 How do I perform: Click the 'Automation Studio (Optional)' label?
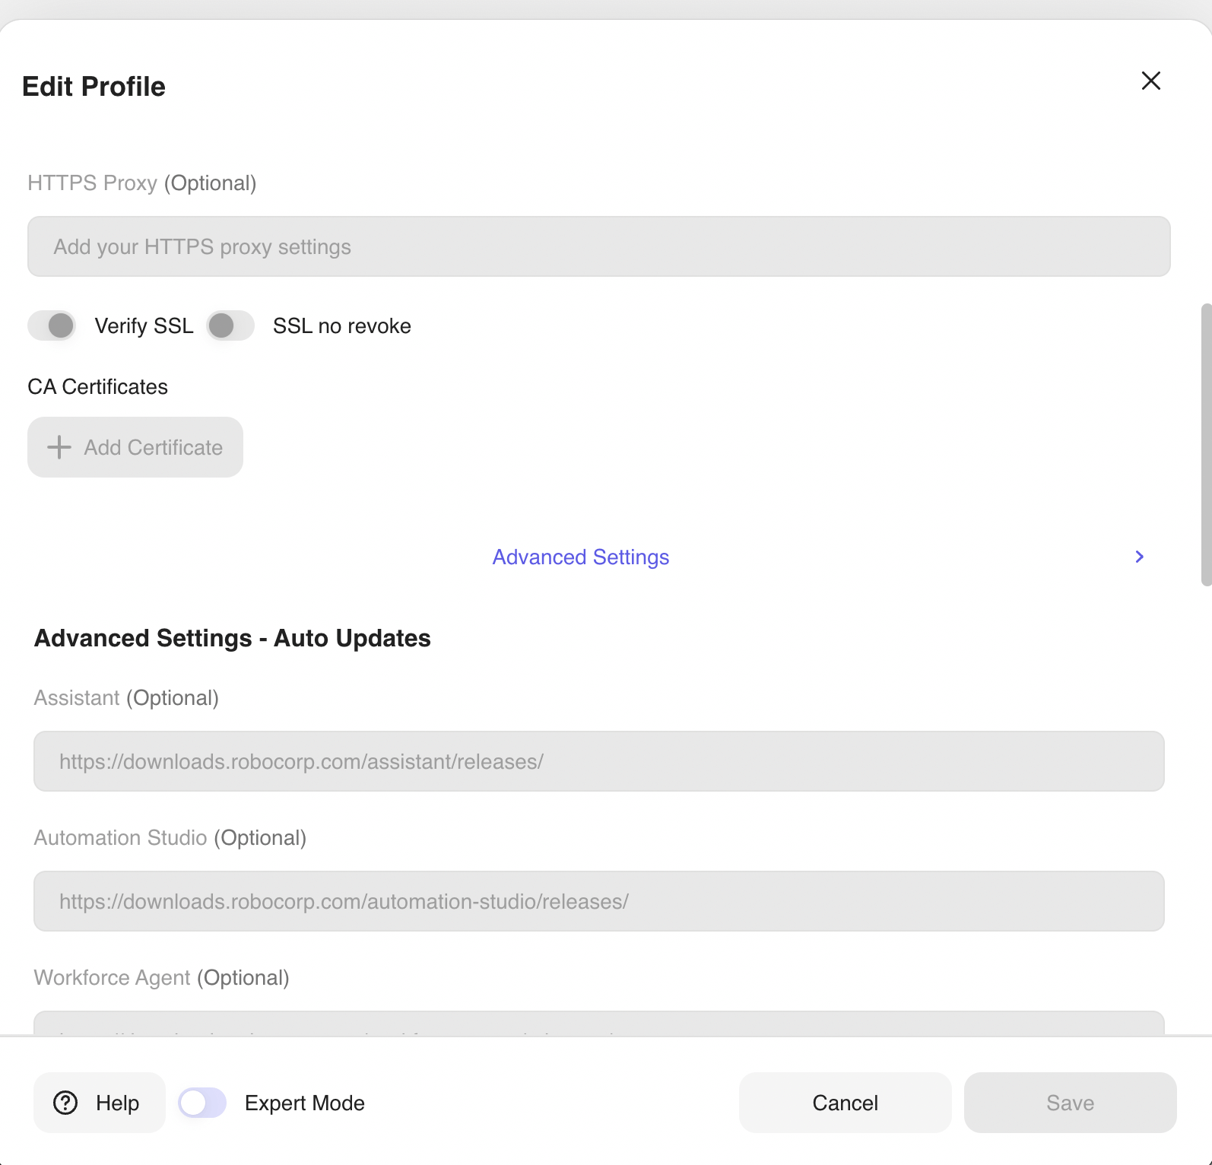pyautogui.click(x=170, y=837)
